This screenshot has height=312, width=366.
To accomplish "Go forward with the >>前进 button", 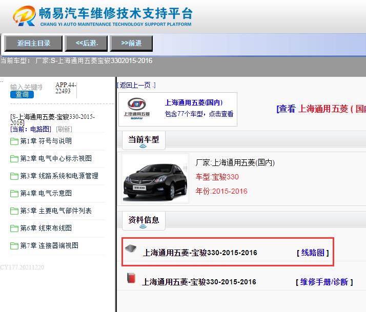I will 131,43.
